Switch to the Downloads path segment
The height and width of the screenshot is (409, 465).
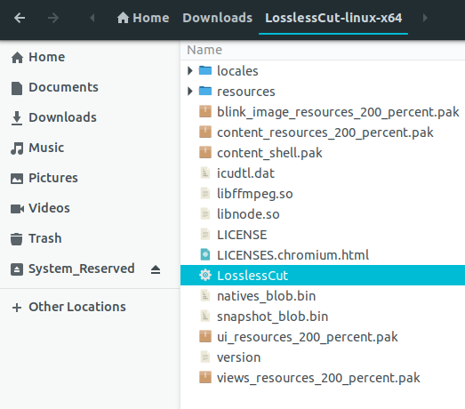coord(217,18)
